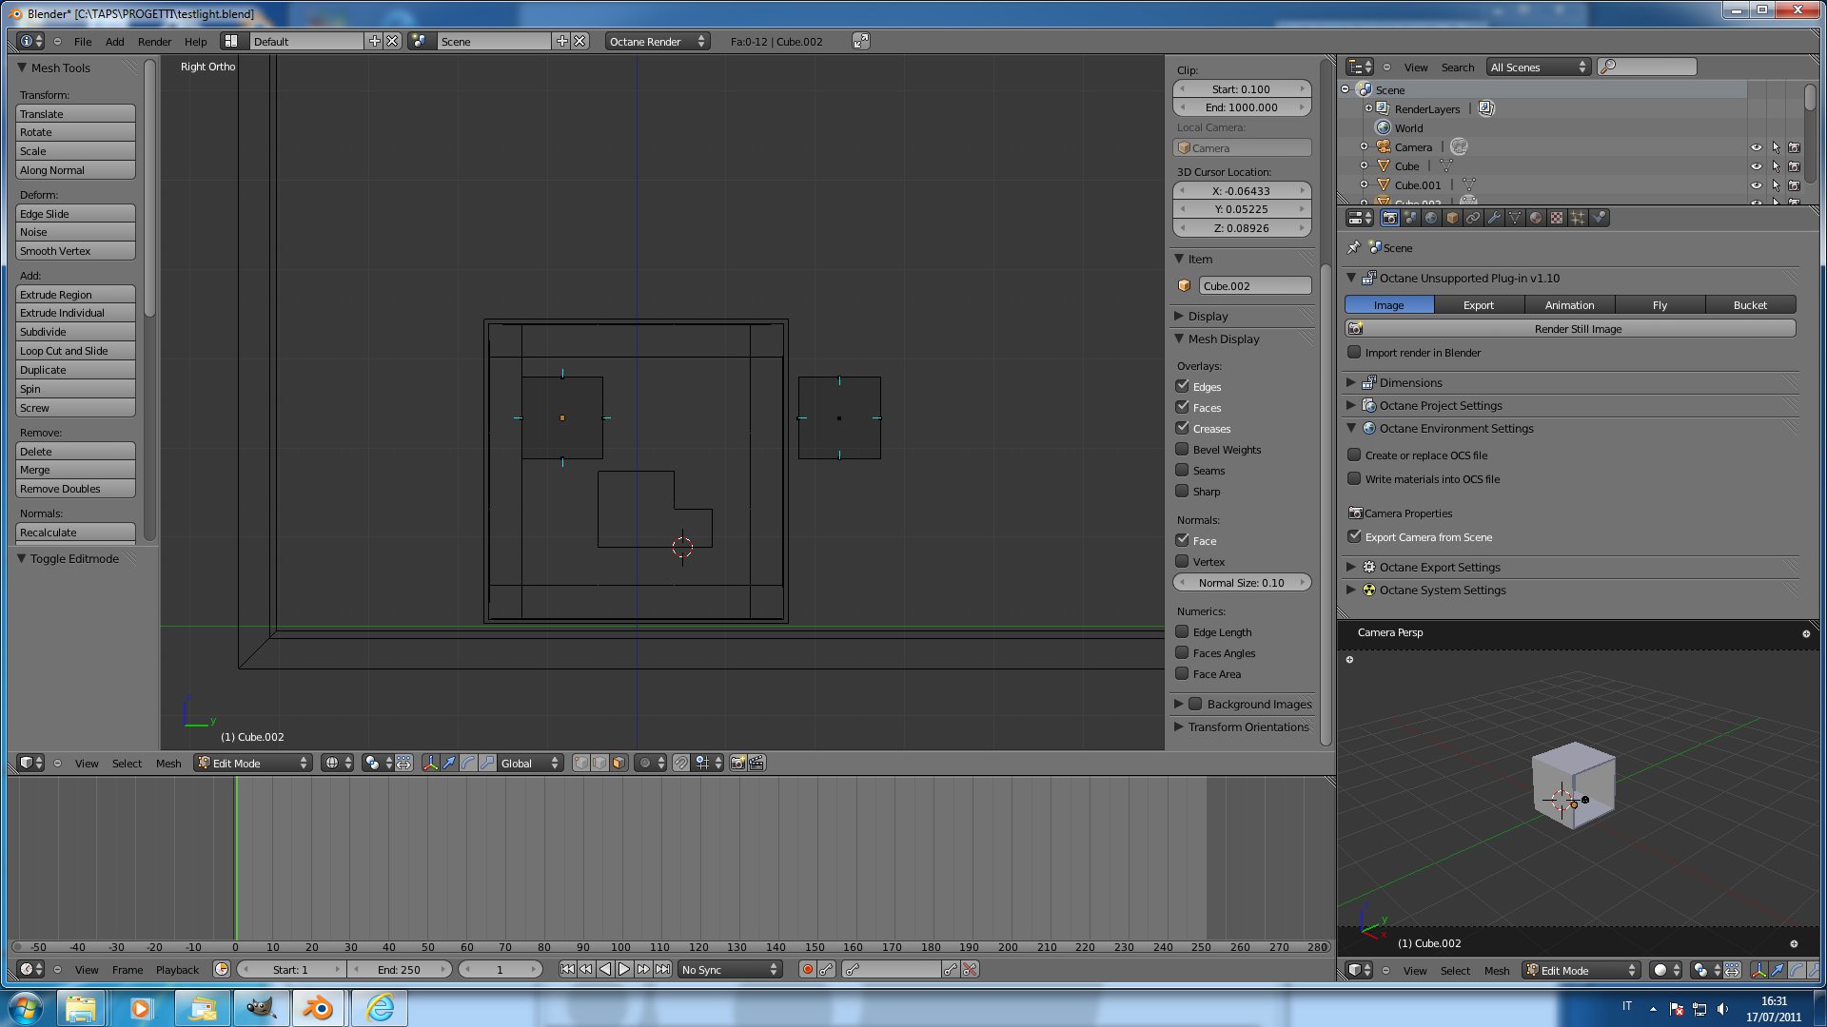Switch to the Animation tab
The image size is (1827, 1027).
coord(1569,305)
